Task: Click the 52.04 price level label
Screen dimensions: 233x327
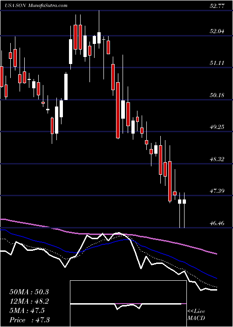Action: click(x=217, y=31)
